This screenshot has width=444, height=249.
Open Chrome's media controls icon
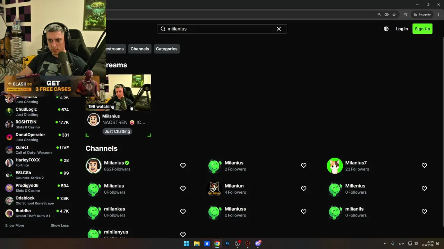tap(405, 15)
